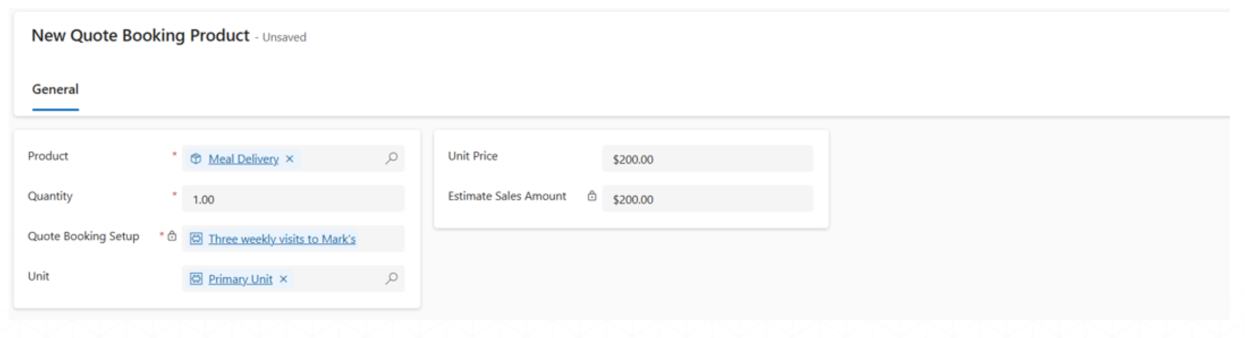This screenshot has height=338, width=1245.
Task: Click the New Quote Booking Product title
Action: [140, 36]
